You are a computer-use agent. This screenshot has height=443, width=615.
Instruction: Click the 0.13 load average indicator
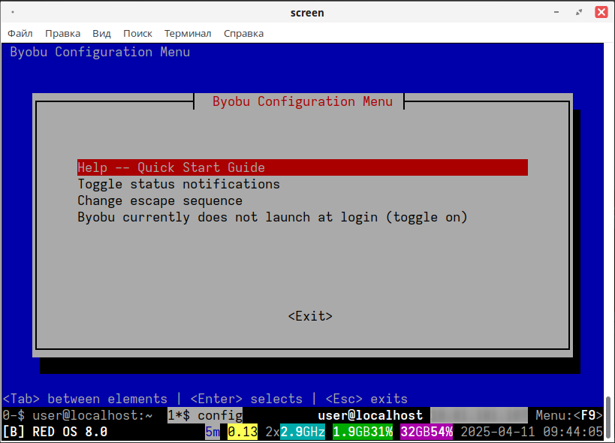pos(243,432)
